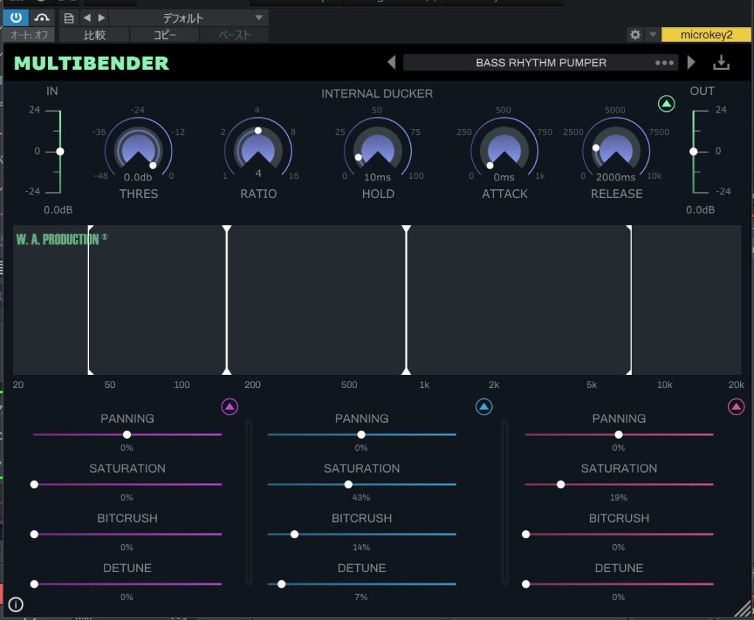Expand the BASS RHYTHM PUMPER preset list

[540, 63]
